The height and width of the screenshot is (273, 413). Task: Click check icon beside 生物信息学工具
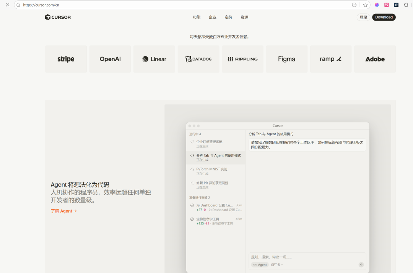[x=192, y=219]
